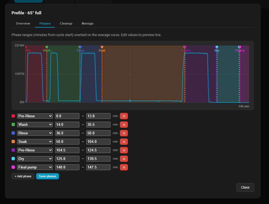269x204 pixels.
Task: Go to the Manage tab
Action: (x=87, y=23)
